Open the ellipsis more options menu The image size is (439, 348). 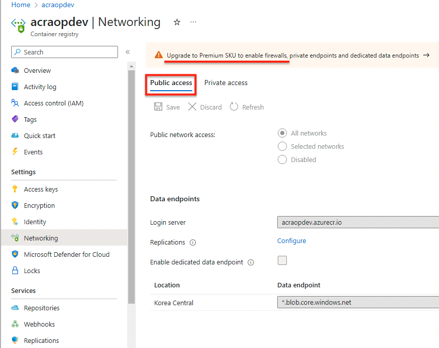click(193, 22)
